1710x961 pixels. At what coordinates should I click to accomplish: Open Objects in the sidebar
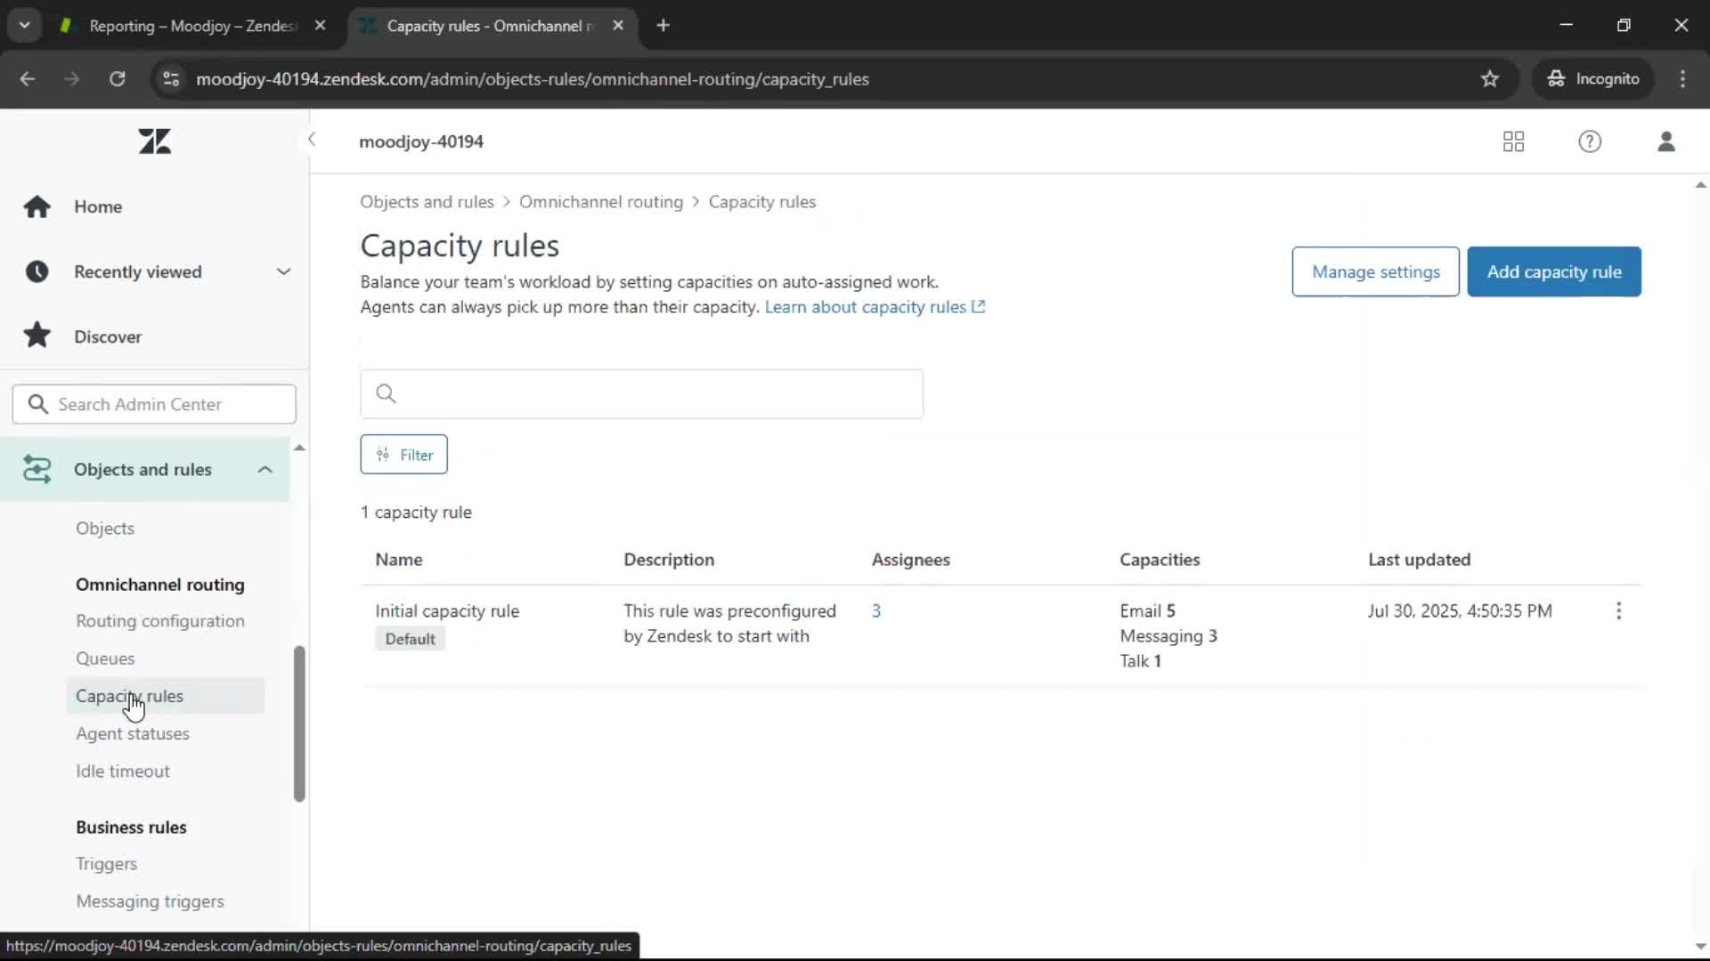coord(105,529)
